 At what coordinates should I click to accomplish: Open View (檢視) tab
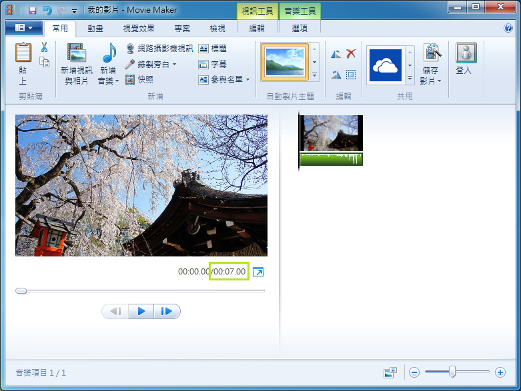tap(217, 29)
